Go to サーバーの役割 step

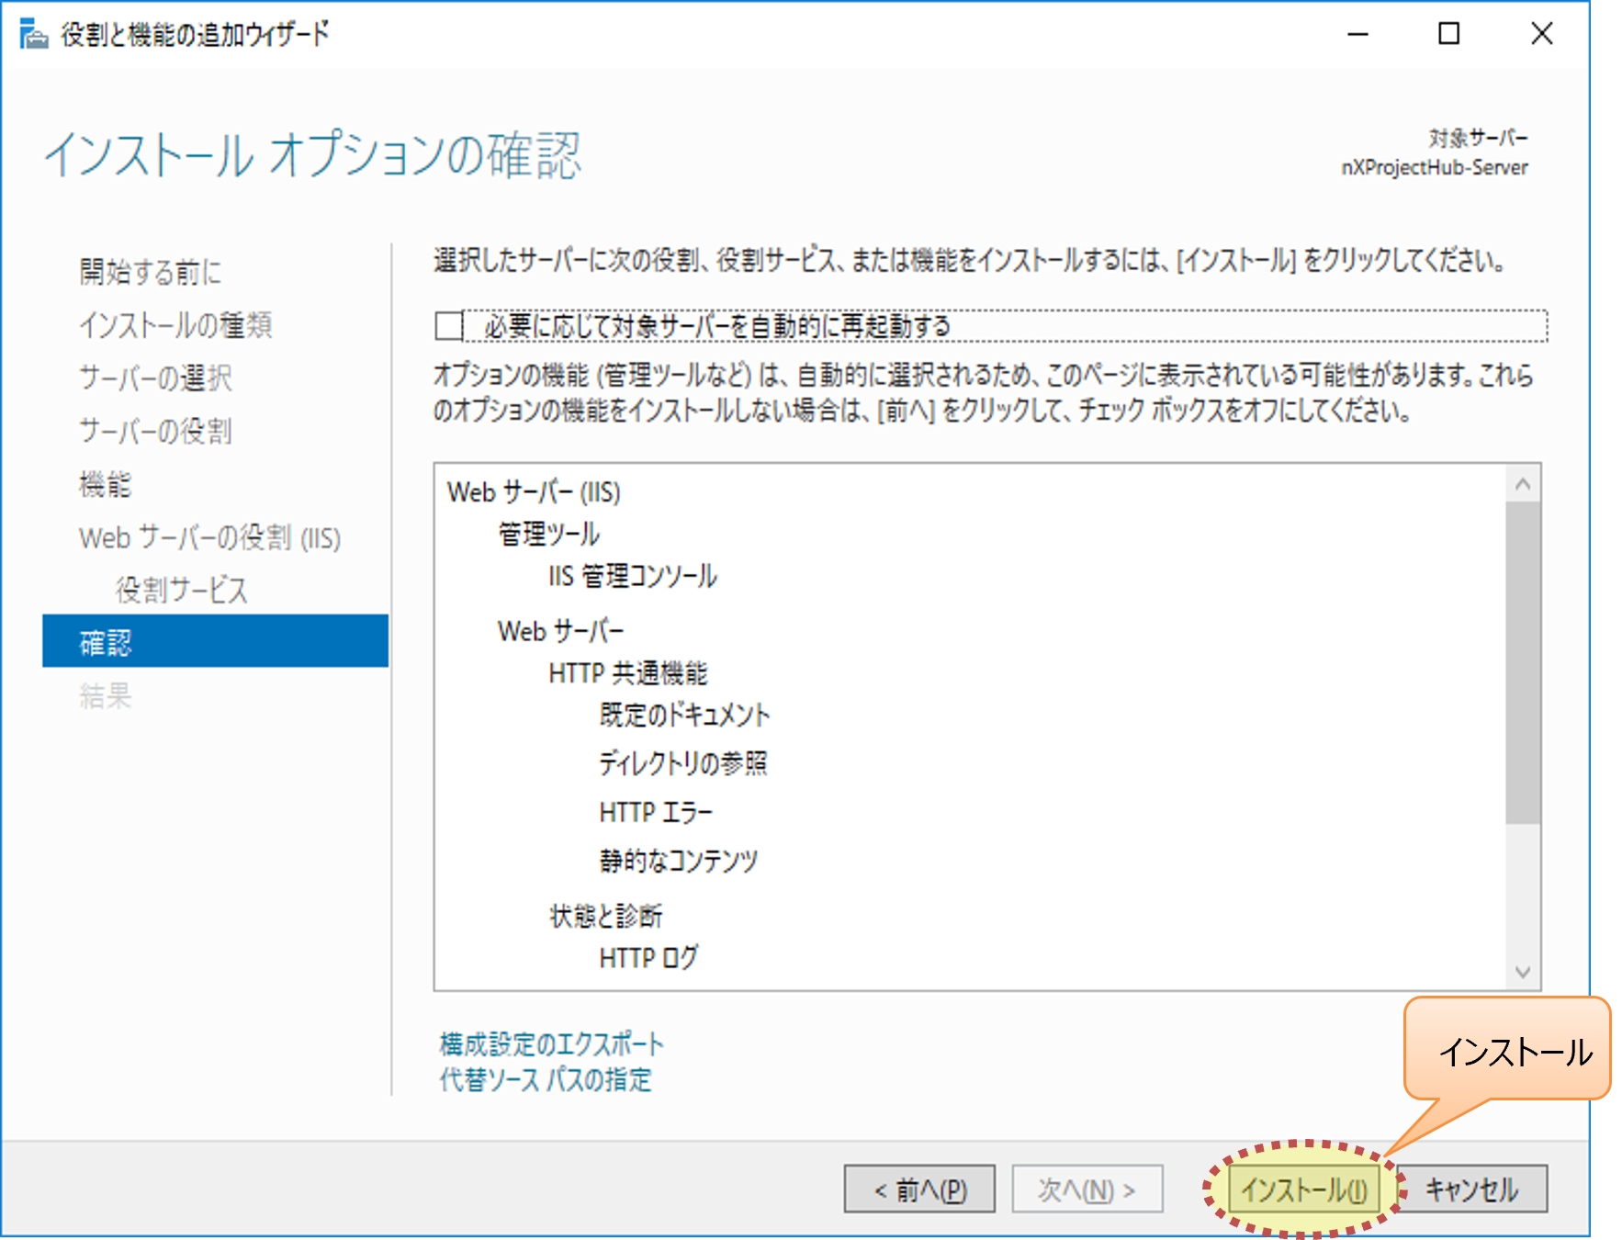click(155, 431)
